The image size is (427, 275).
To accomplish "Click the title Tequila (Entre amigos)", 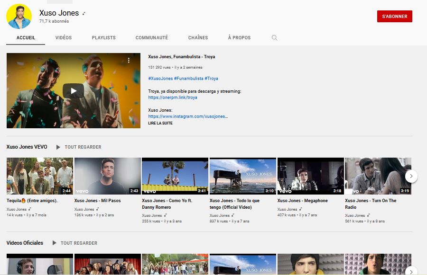I will (x=32, y=201).
